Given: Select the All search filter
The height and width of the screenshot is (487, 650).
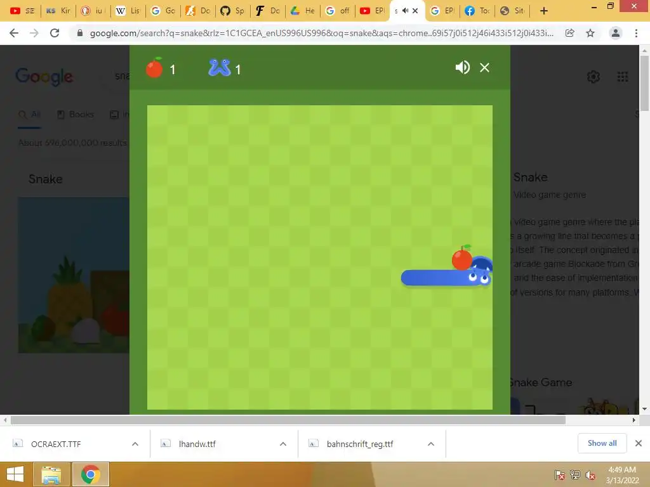Looking at the screenshot, I should pos(30,114).
